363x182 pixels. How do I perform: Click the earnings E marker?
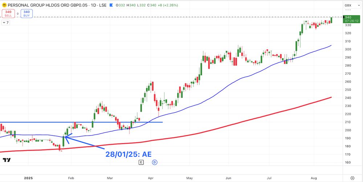[x=141, y=162]
